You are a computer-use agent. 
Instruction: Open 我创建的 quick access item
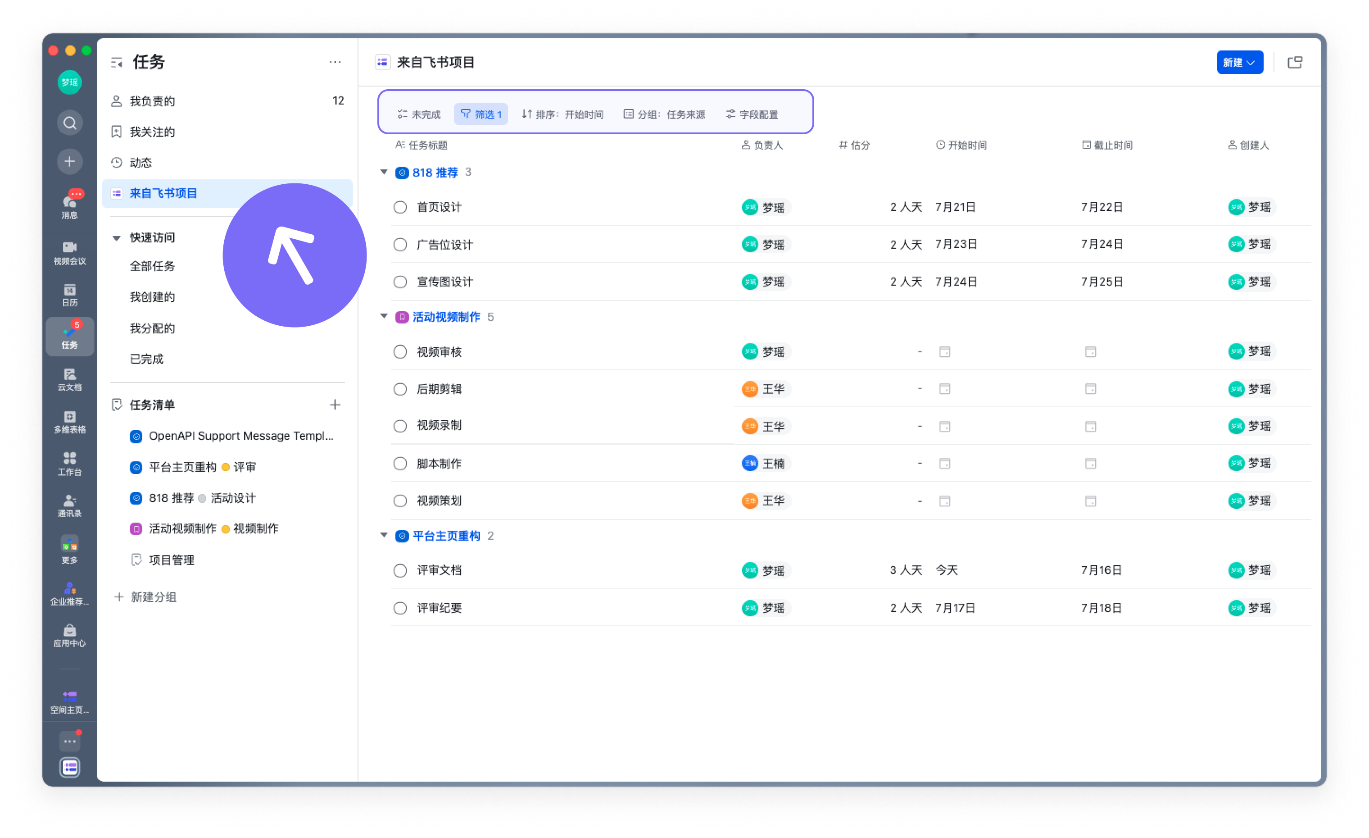coord(152,297)
